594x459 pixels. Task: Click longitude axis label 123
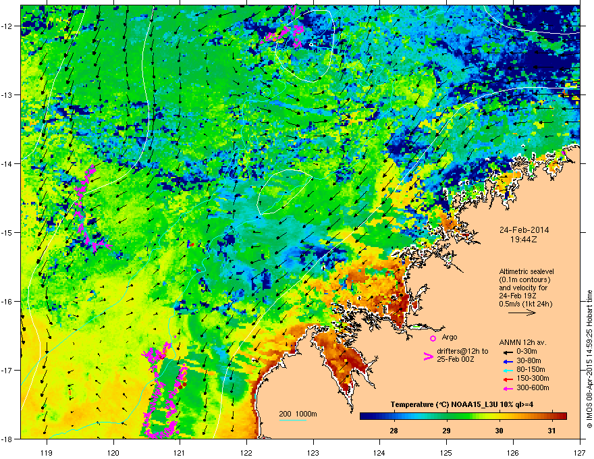click(x=313, y=452)
